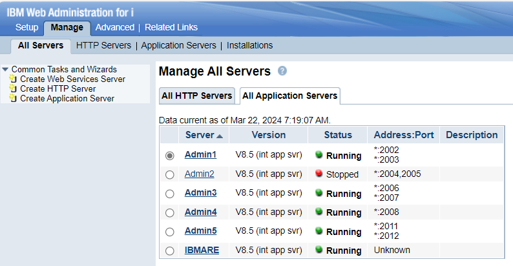Go to the Application Servers subtab

point(178,45)
